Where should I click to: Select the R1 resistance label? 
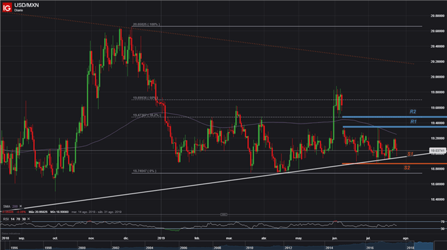click(x=413, y=122)
